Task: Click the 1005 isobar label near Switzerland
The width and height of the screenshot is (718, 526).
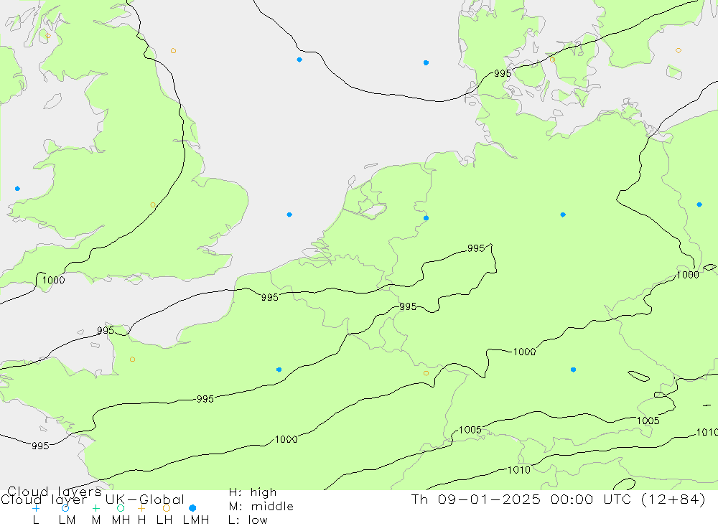Action: [x=470, y=430]
